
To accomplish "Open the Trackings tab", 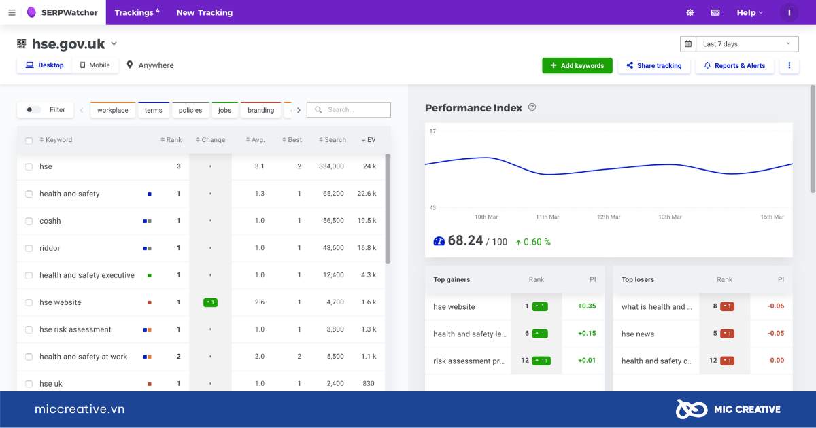I will 137,12.
